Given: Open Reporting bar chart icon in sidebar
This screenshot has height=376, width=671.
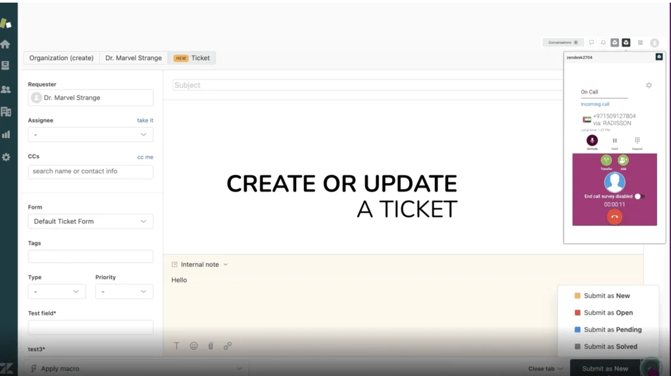Looking at the screenshot, I should (x=6, y=134).
